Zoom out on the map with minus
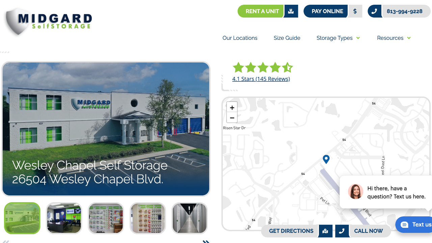Screen dimensions: 432x243 click(232, 118)
